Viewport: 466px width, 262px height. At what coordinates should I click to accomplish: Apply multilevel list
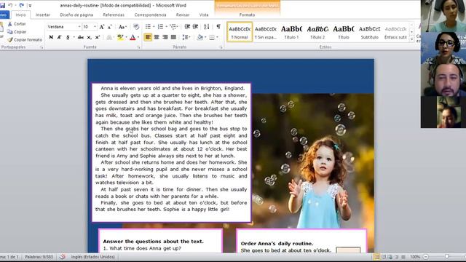[x=173, y=27]
